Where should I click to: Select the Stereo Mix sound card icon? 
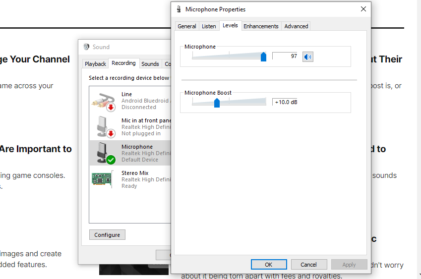pyautogui.click(x=102, y=179)
